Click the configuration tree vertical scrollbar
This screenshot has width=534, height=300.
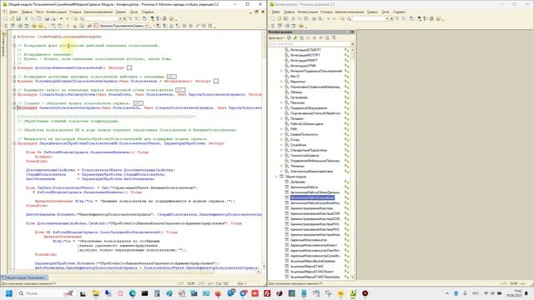[x=352, y=163]
